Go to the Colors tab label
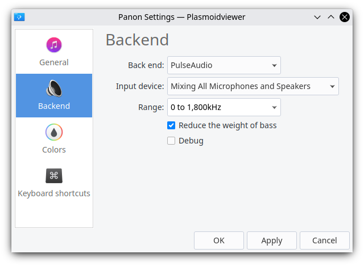The width and height of the screenshot is (364, 266). 54,150
